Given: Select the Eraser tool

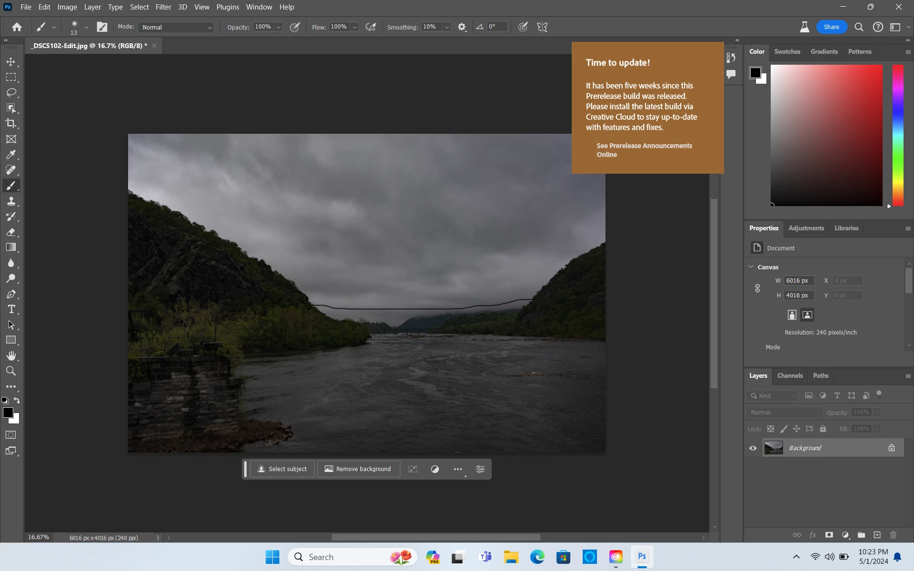Looking at the screenshot, I should (11, 232).
